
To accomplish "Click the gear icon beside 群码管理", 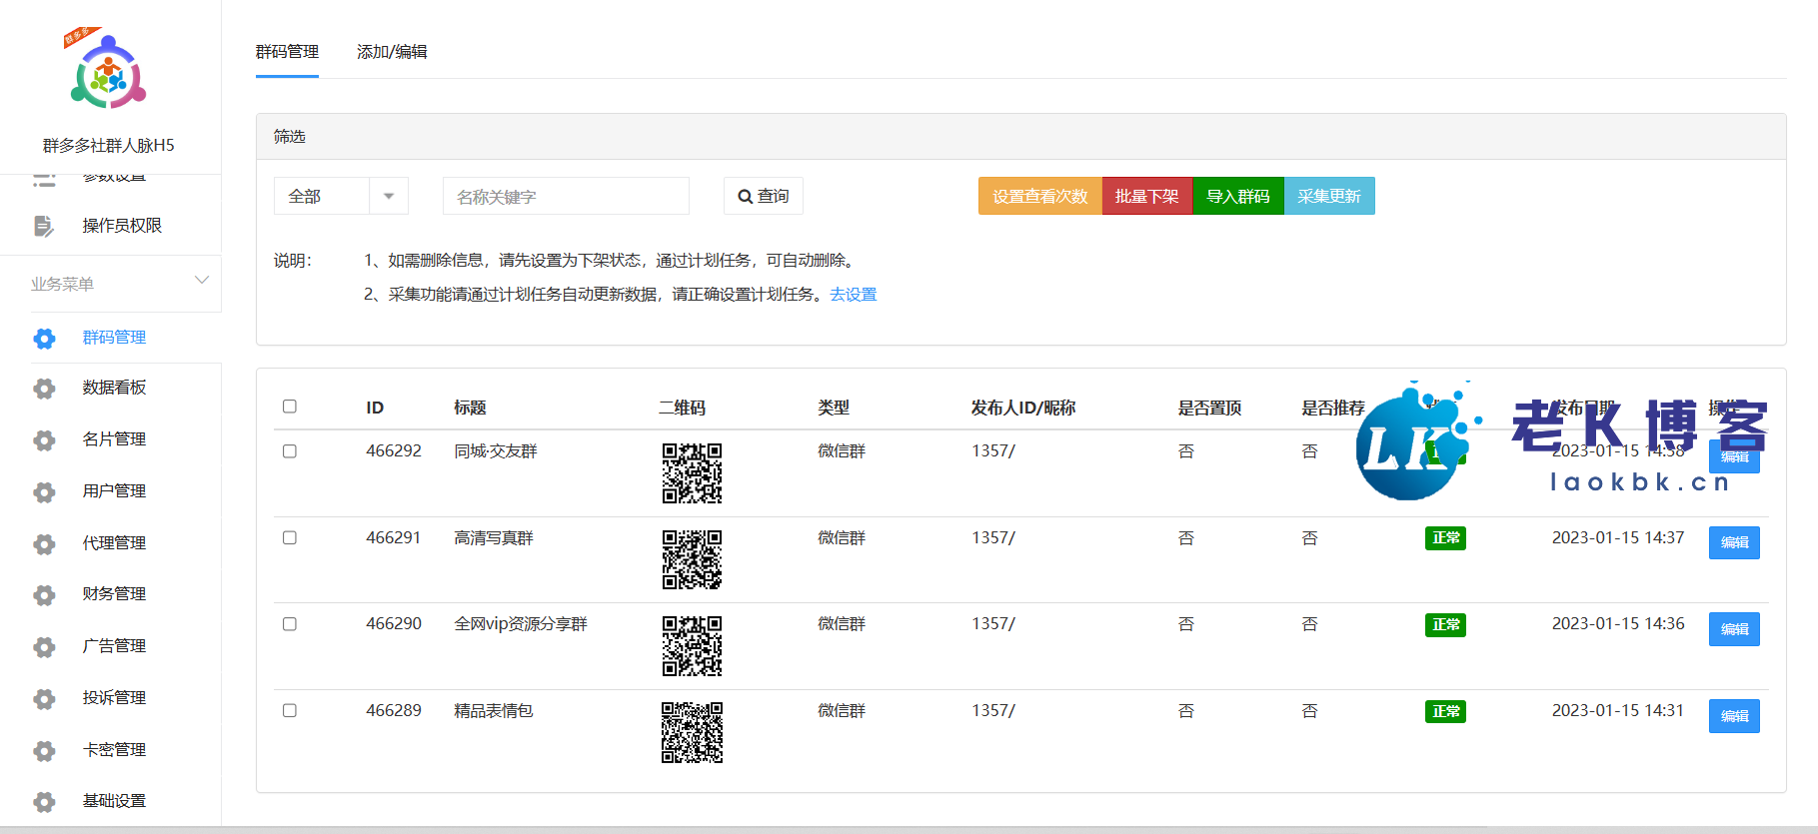I will coord(44,339).
